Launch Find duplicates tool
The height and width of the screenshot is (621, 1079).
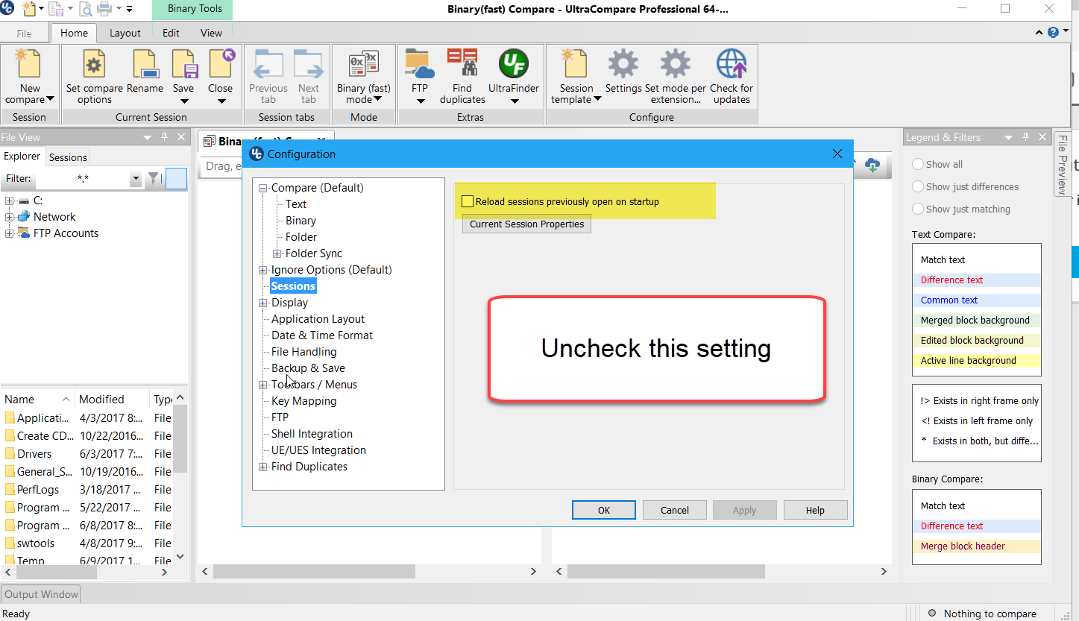pos(462,64)
